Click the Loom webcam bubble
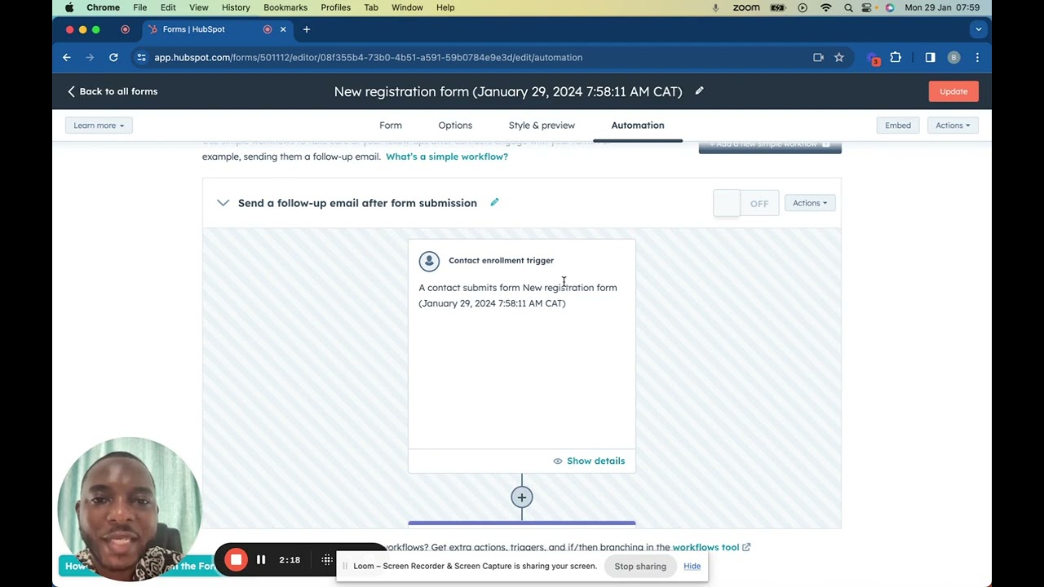The width and height of the screenshot is (1044, 587). tap(130, 509)
